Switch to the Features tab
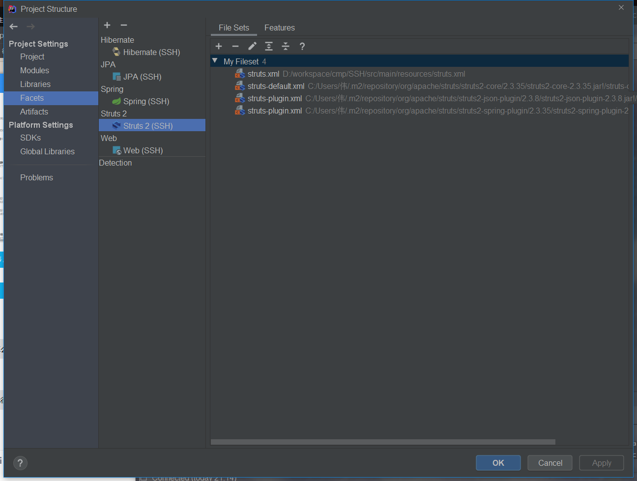The height and width of the screenshot is (481, 637). pos(280,28)
